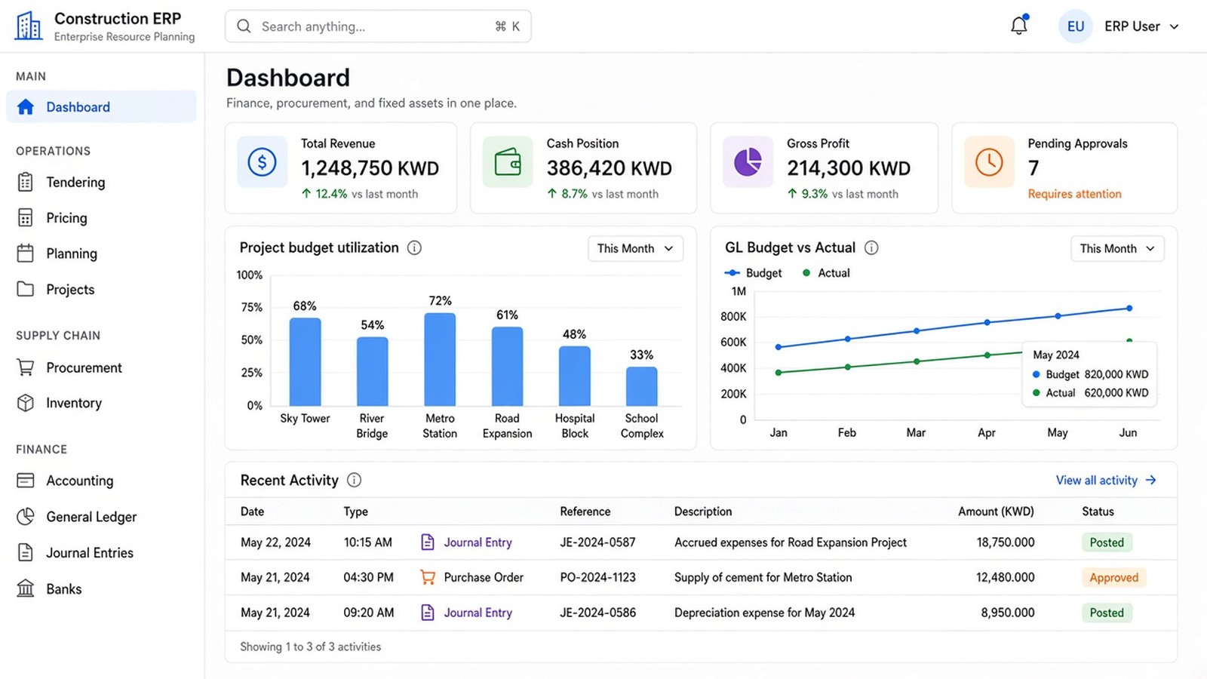This screenshot has width=1207, height=679.
Task: Click the Pending Approvals clock icon
Action: coord(989,161)
